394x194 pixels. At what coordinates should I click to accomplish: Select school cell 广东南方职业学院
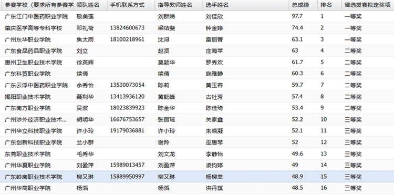point(28,108)
